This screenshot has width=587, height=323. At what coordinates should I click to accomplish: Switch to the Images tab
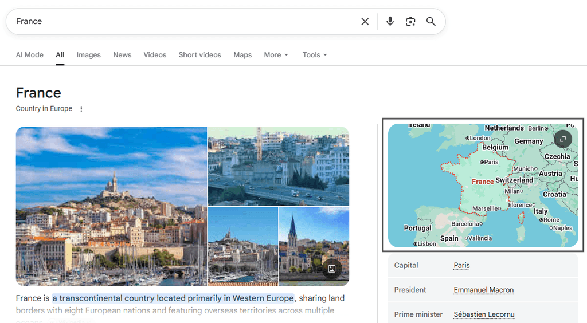coord(89,55)
